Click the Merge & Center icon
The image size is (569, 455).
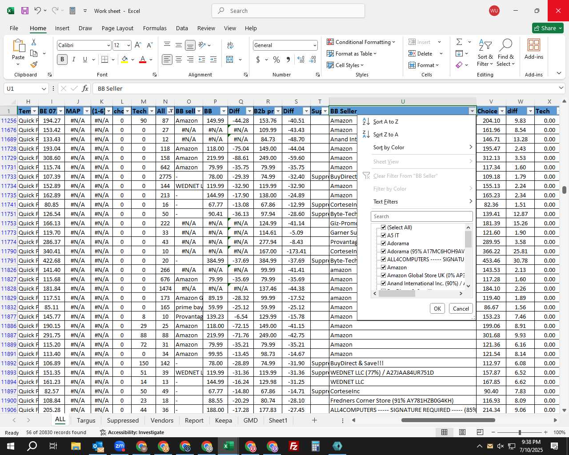tap(230, 59)
